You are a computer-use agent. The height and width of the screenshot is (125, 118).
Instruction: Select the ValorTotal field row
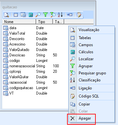point(35,33)
